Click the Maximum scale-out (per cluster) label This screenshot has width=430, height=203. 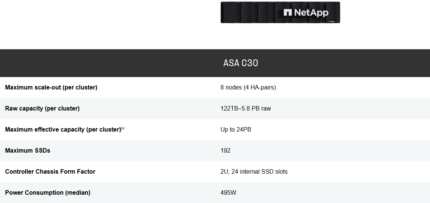click(x=51, y=88)
